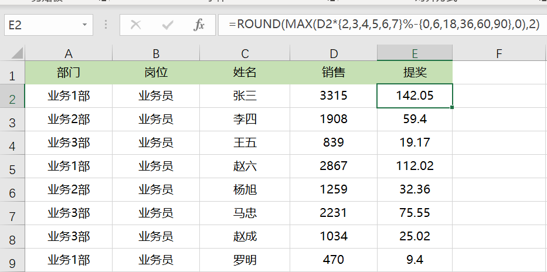Screen dimensions: 547x272
Task: Click the cell with name 李四
Action: (x=245, y=119)
